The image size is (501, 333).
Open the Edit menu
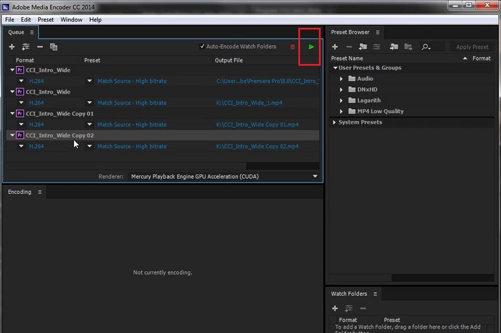(26, 19)
